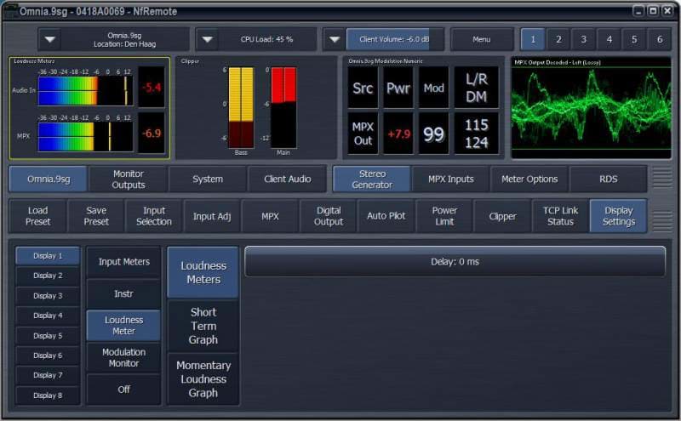681x421 pixels.
Task: Adjust the Client Volume -6.0 dB slider
Action: (x=395, y=39)
